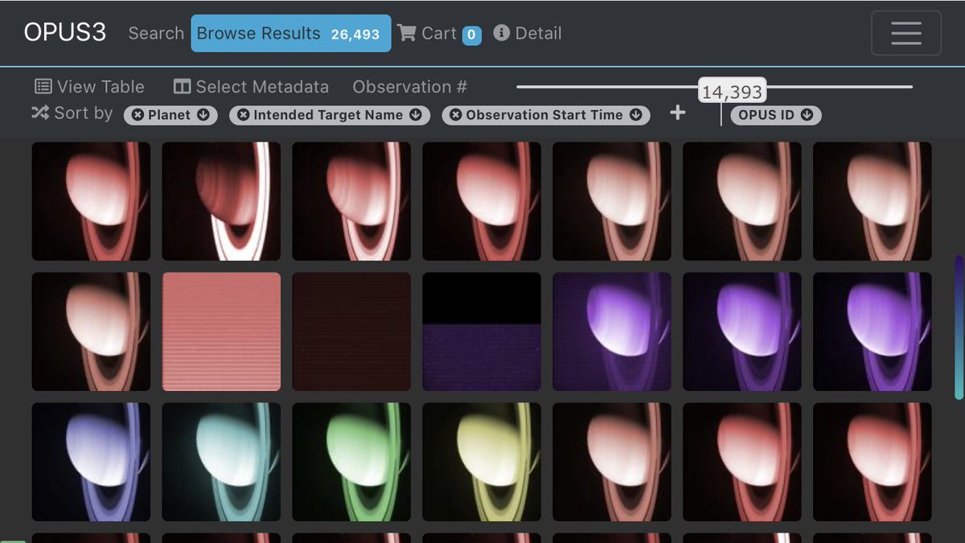
Task: Click the Select Metadata columns icon
Action: pos(182,87)
